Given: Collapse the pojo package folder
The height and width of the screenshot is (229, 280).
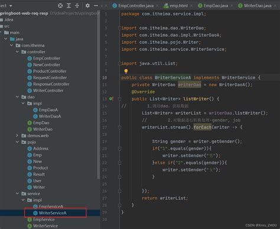Looking at the screenshot, I should coord(17,142).
